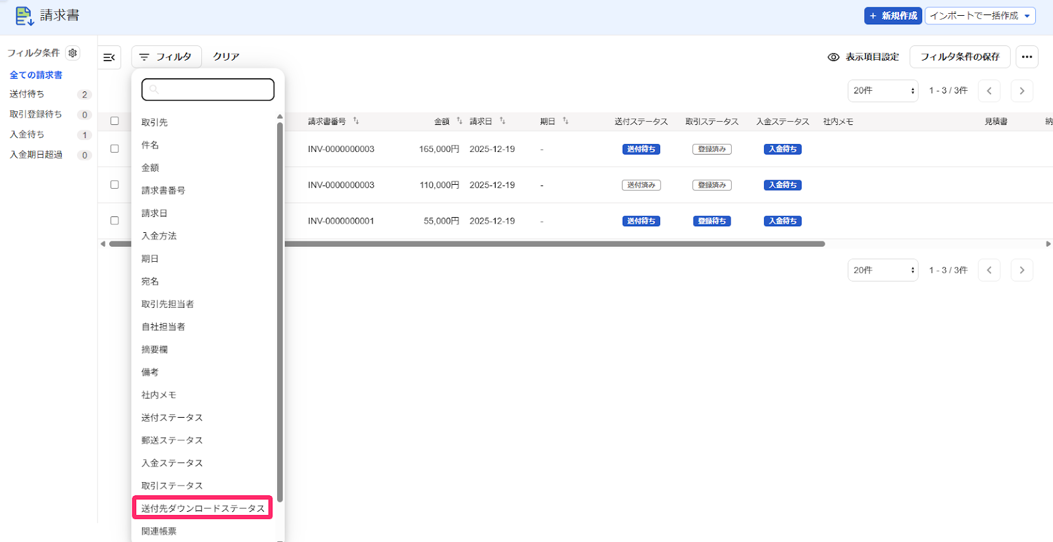Click the 見積書 column header
The height and width of the screenshot is (542, 1053).
point(996,122)
